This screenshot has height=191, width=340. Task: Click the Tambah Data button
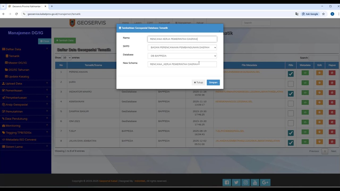[x=65, y=41]
